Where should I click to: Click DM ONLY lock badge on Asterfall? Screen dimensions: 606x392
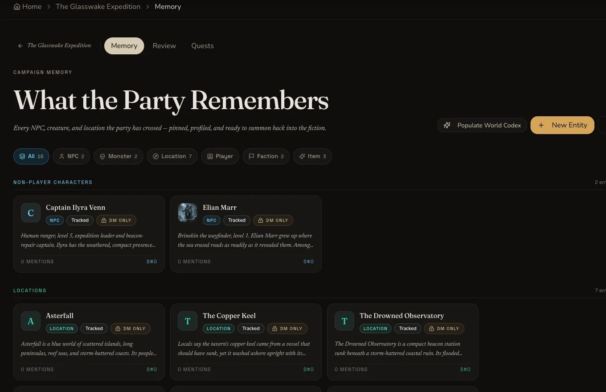tap(131, 329)
